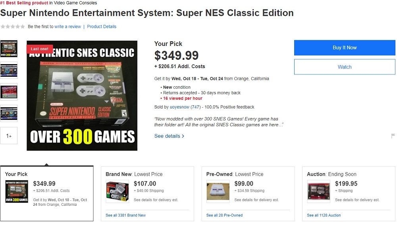
Task: Click the report flag icon
Action: 393,136
